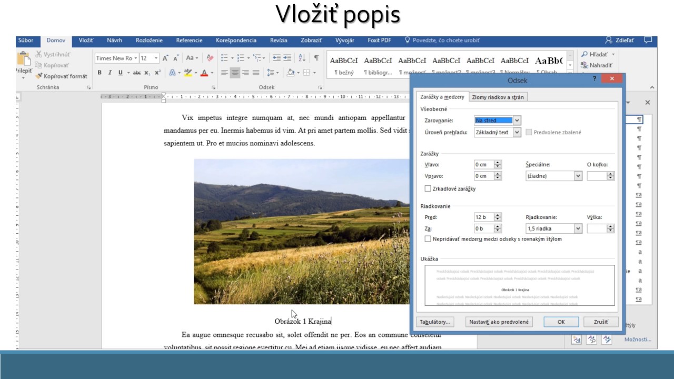Open Špeciálne indent dropdown
The height and width of the screenshot is (379, 674).
(x=578, y=176)
